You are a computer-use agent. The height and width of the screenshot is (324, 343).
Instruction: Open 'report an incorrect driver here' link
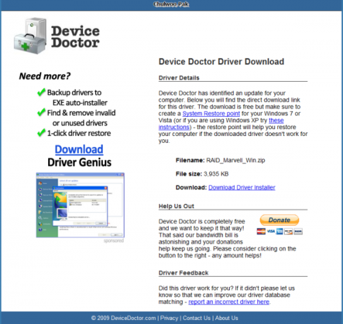click(x=228, y=302)
